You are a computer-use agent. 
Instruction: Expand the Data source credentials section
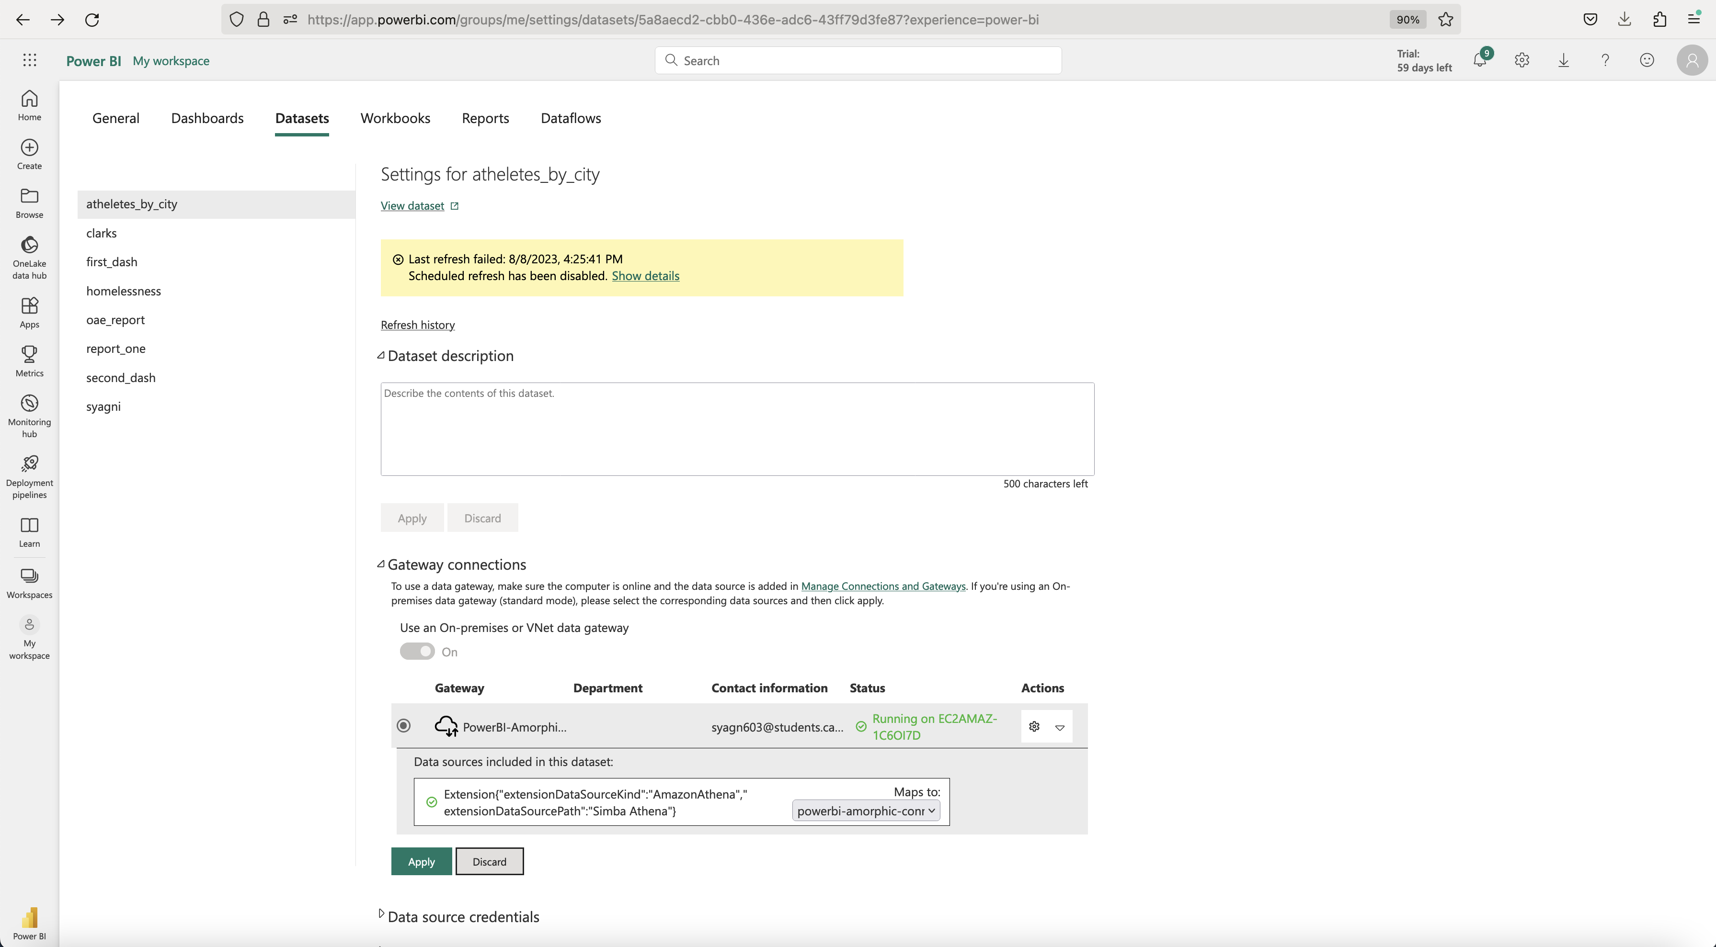click(381, 913)
